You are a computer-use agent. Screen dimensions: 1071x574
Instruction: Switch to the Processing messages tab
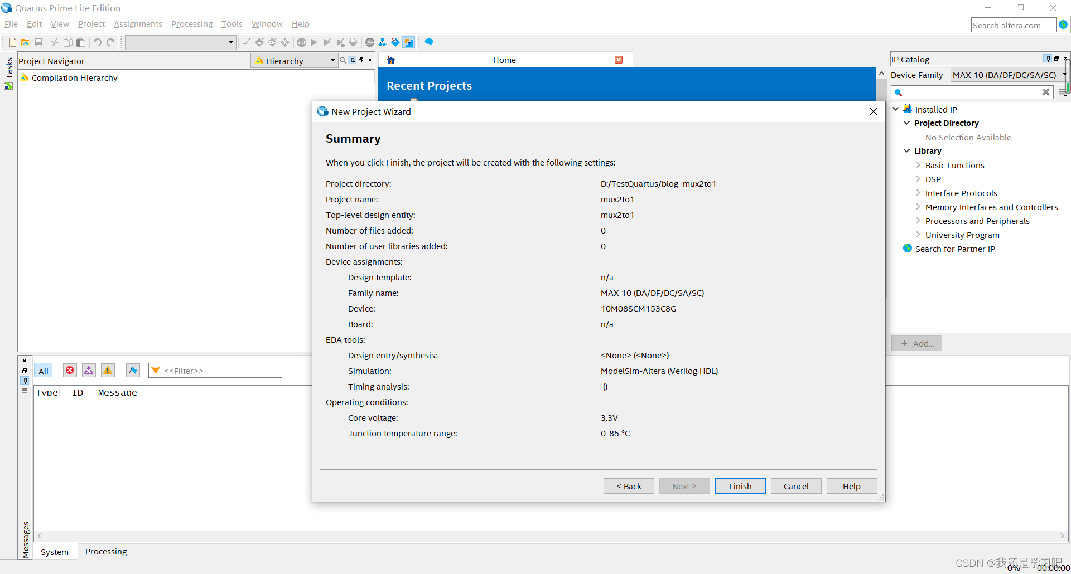106,552
